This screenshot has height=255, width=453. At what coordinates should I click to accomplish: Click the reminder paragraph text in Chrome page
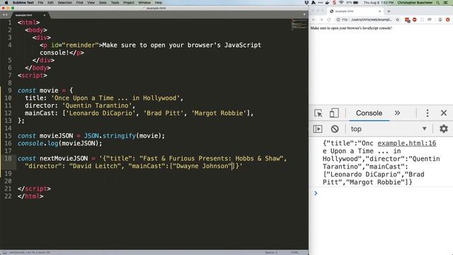click(351, 28)
